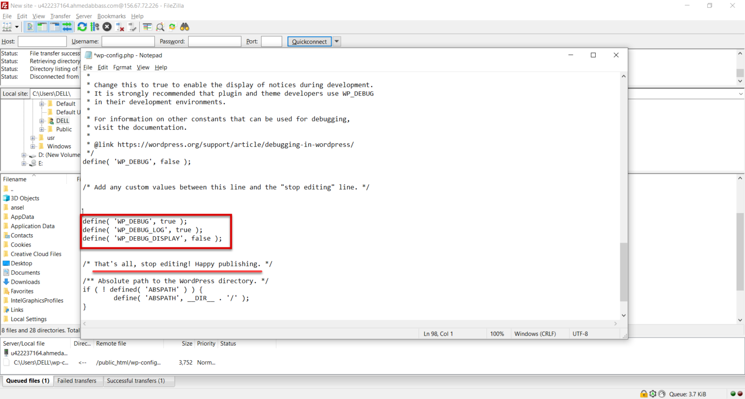Search for files with the binoculars icon
The height and width of the screenshot is (399, 745).
[x=184, y=27]
